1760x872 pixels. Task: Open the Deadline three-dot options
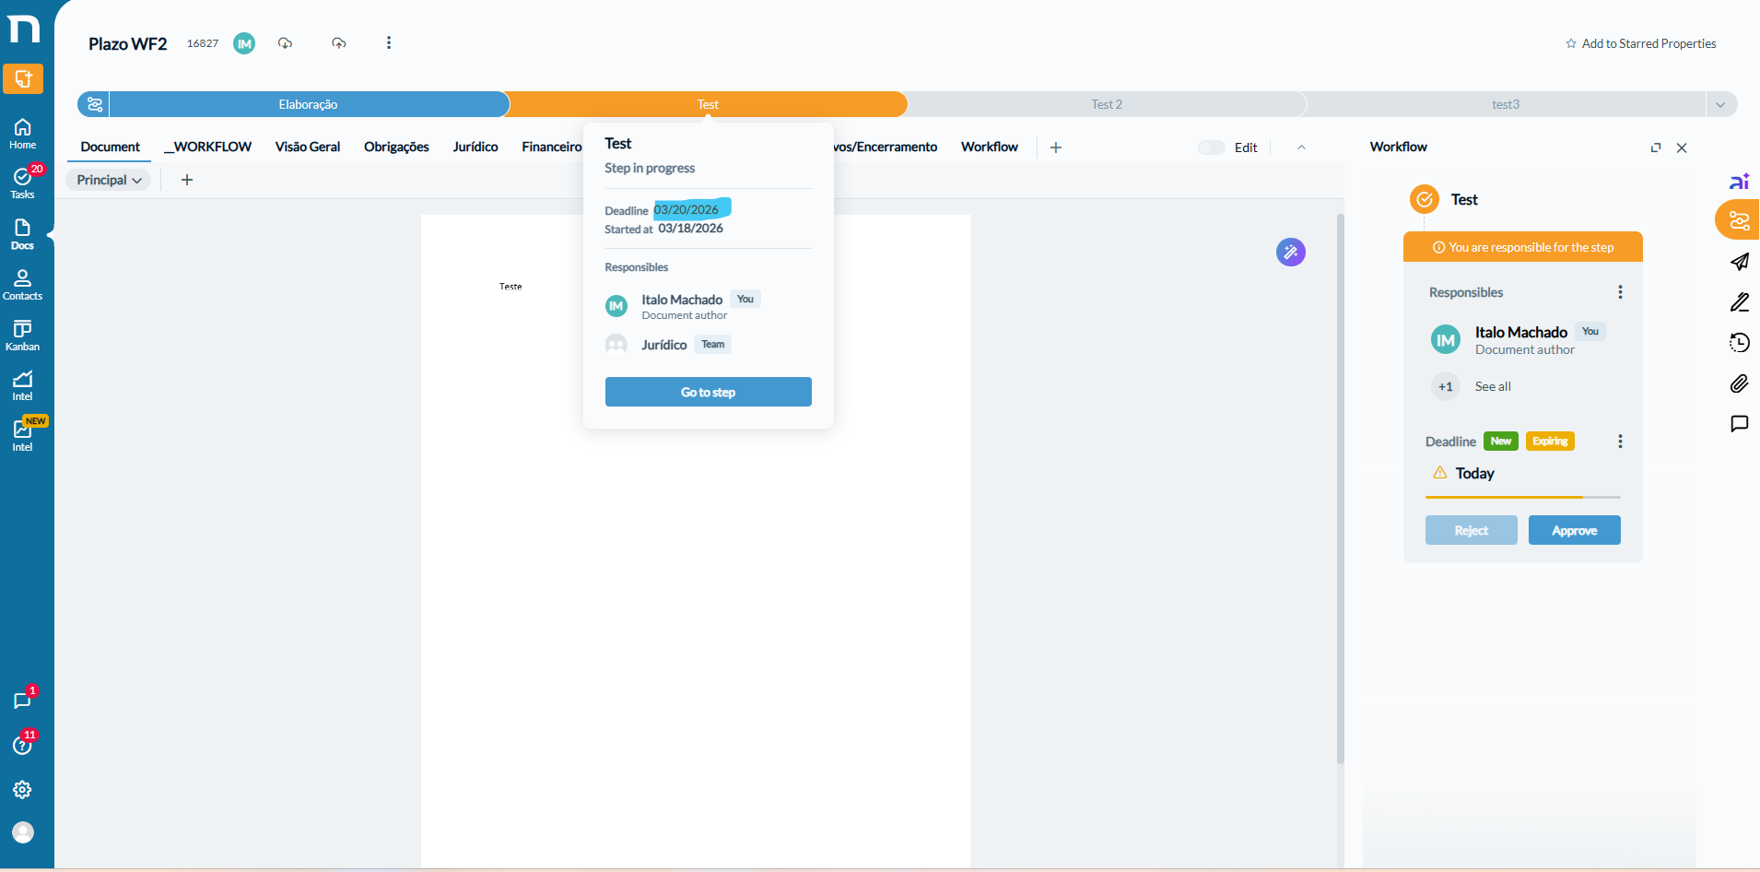[x=1620, y=442]
